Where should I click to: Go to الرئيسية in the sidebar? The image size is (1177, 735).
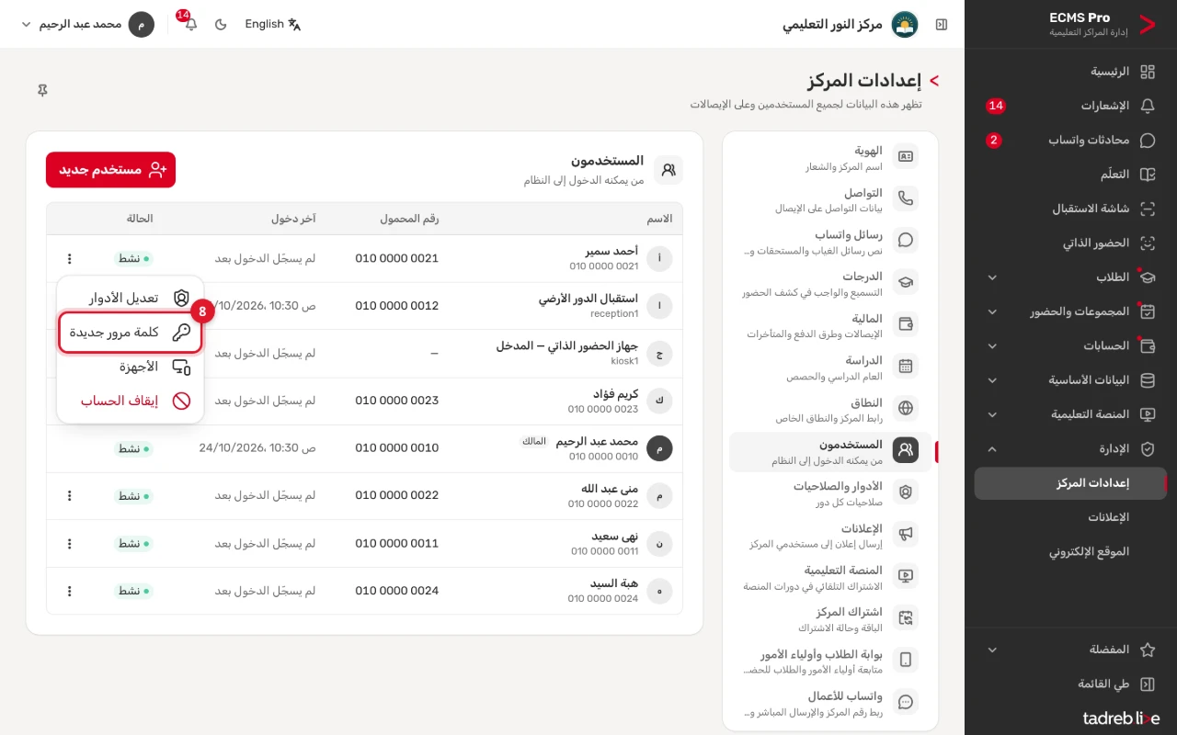click(x=1070, y=72)
